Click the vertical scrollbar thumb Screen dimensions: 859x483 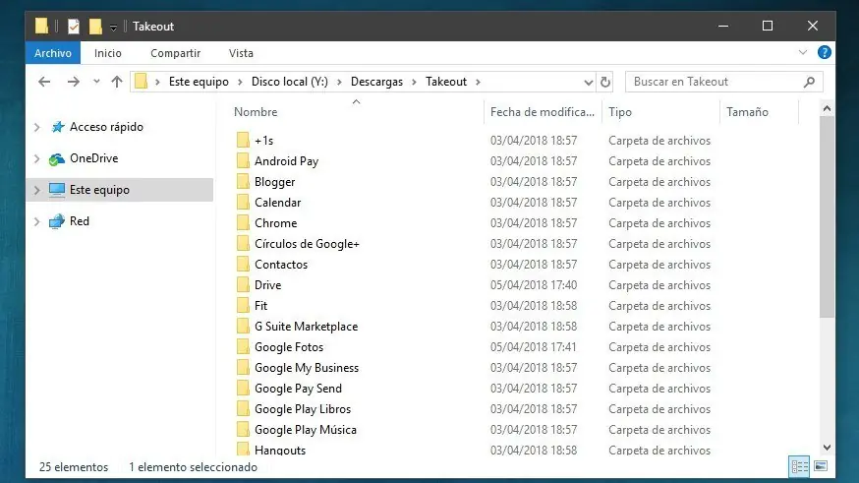click(x=827, y=216)
